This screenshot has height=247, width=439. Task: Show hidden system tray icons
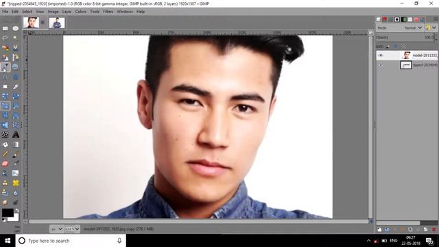[x=368, y=241]
